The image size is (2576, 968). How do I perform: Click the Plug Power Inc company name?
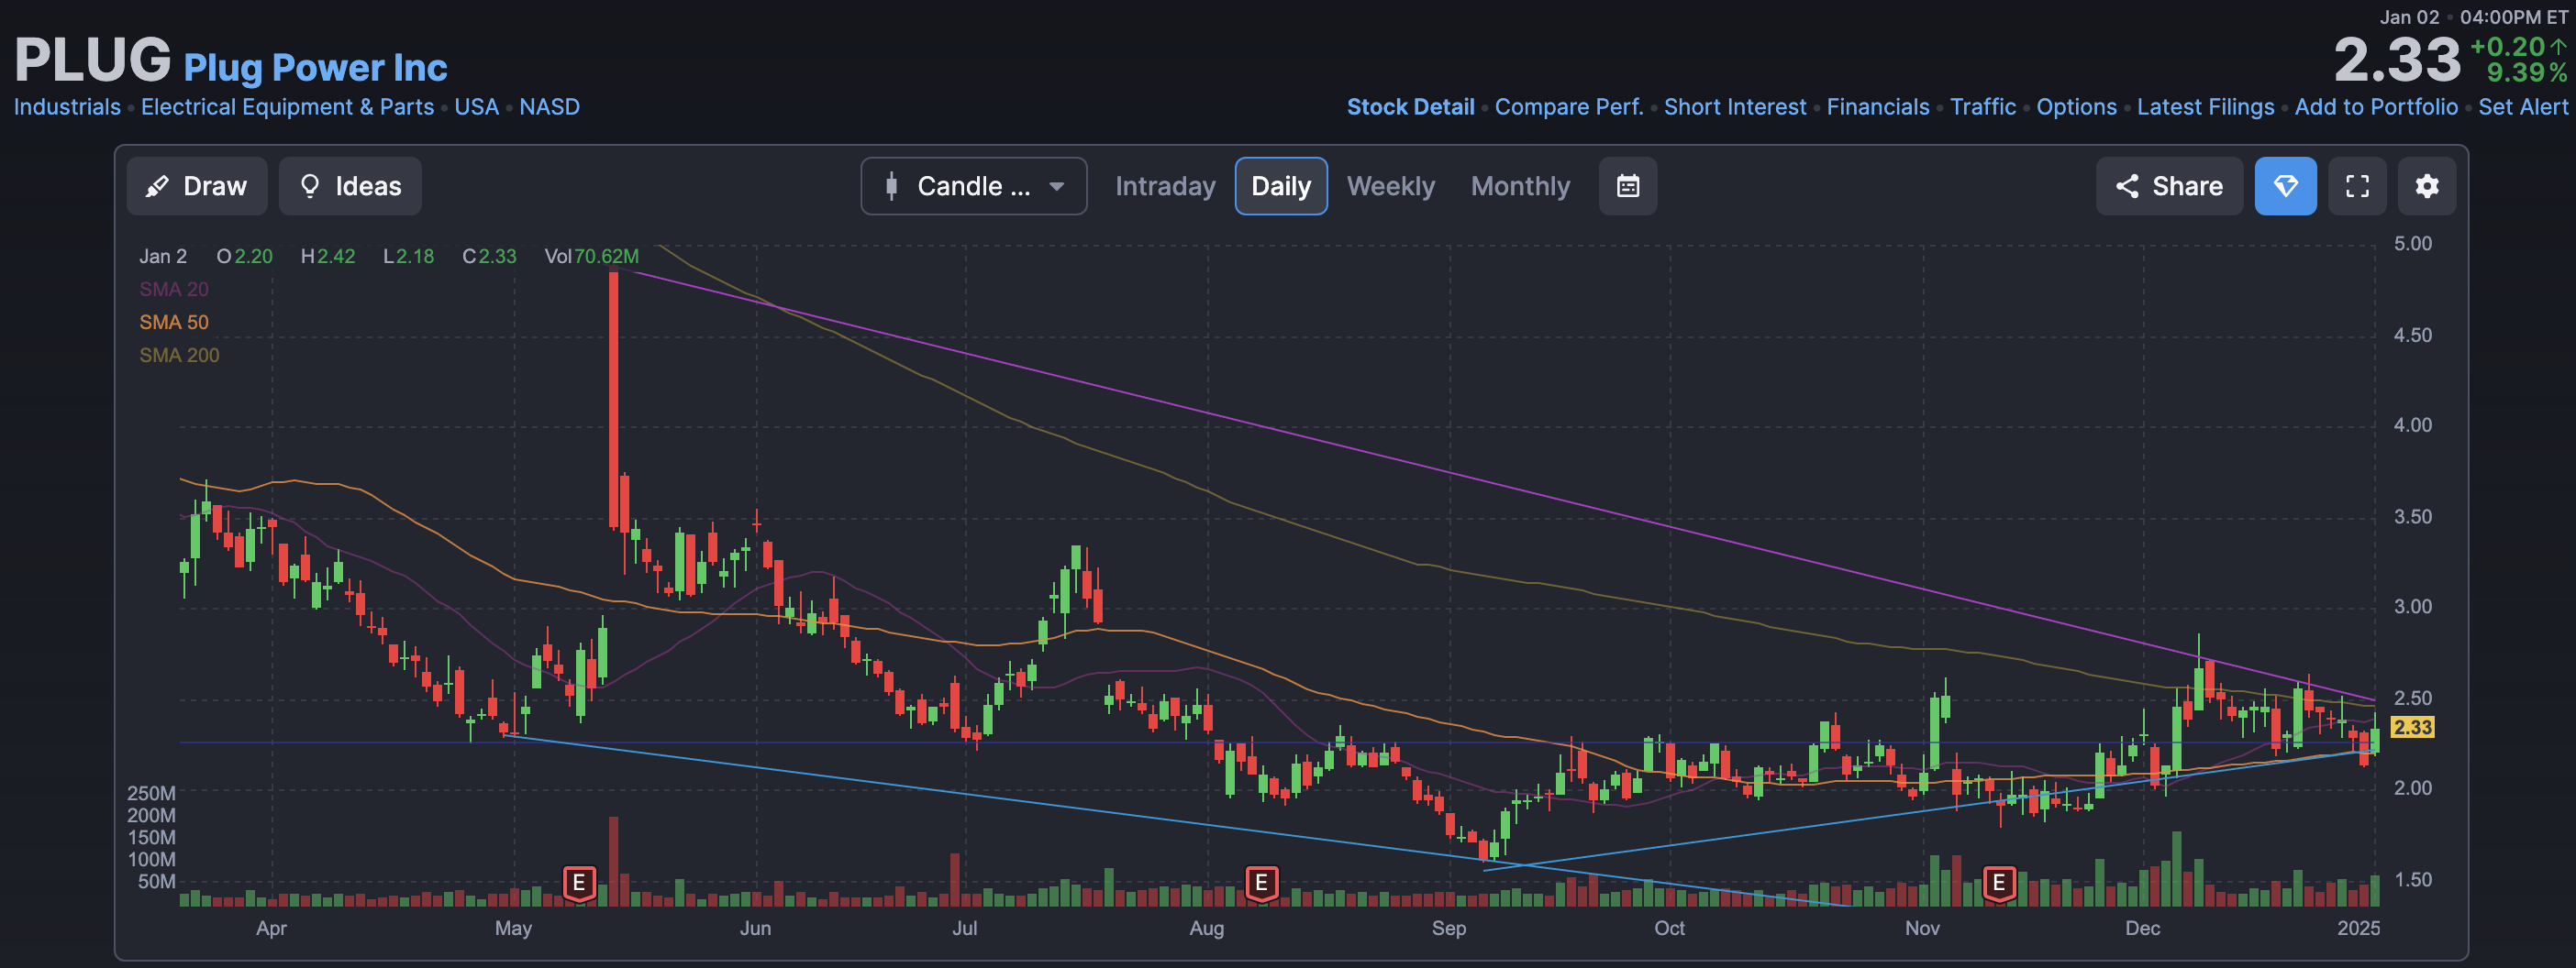(x=315, y=67)
